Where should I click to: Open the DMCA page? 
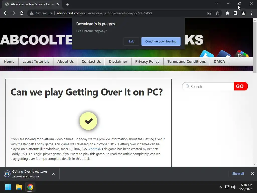(x=219, y=62)
